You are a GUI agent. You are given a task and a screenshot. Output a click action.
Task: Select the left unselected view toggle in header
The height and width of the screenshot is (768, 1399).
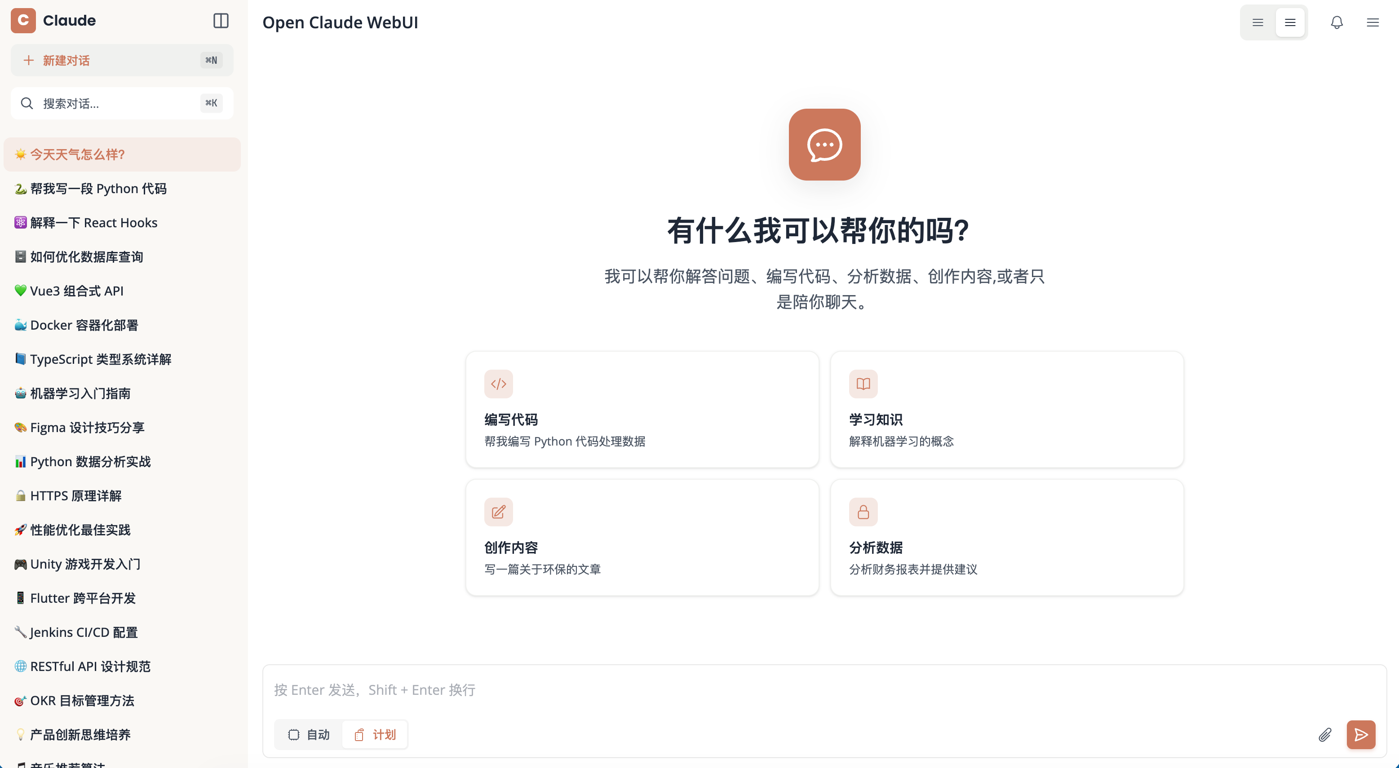[x=1257, y=22]
